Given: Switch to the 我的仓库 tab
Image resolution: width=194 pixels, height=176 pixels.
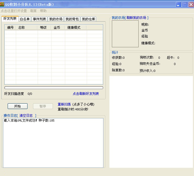Looking at the screenshot, I should 88,19.
